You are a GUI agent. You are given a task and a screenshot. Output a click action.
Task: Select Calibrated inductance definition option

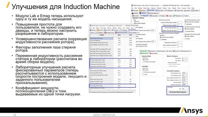[x=163, y=39]
